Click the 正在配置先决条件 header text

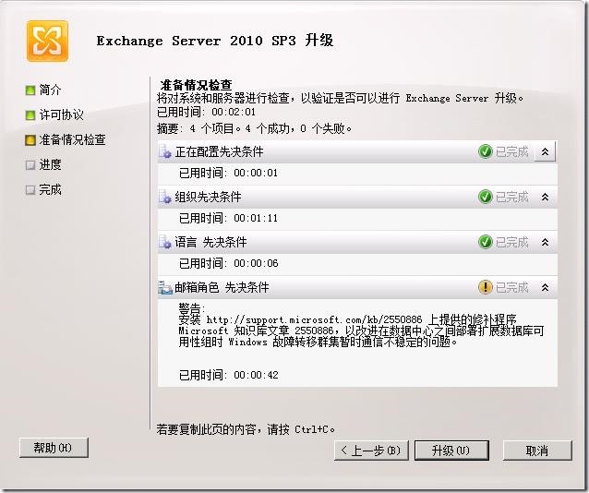click(x=219, y=151)
